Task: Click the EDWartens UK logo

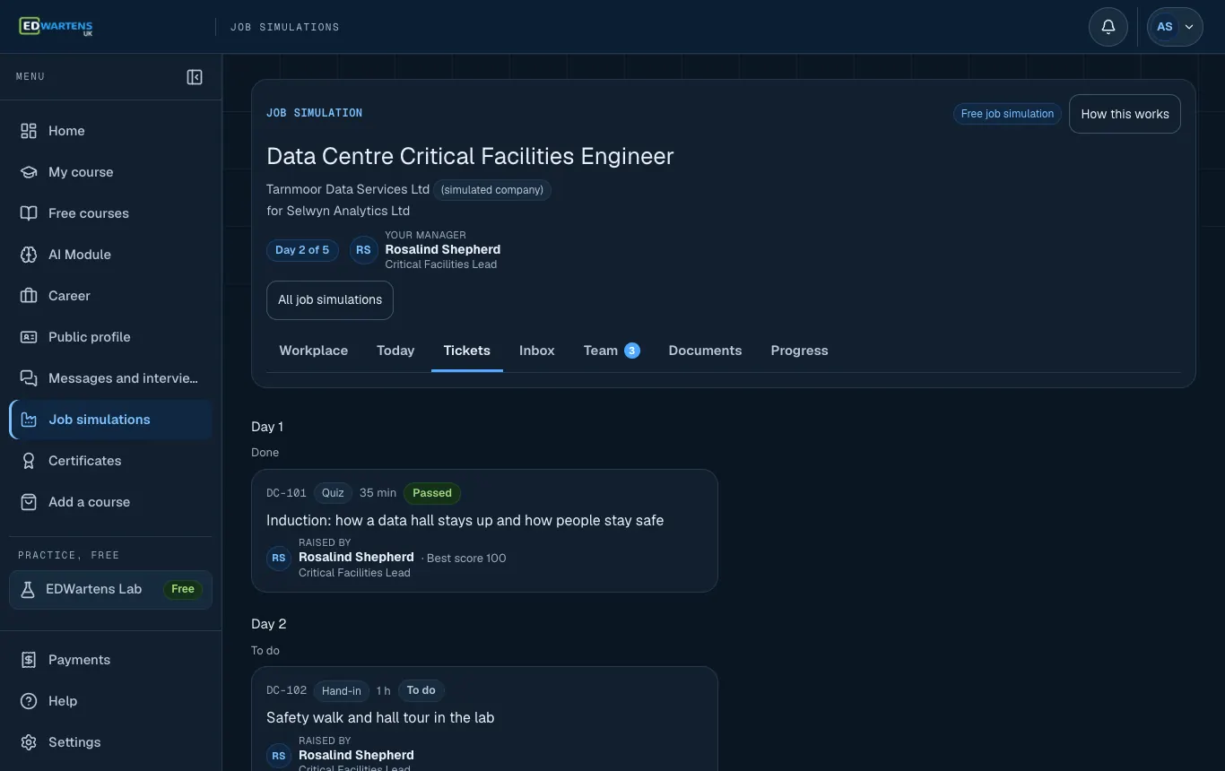Action: pos(56,27)
